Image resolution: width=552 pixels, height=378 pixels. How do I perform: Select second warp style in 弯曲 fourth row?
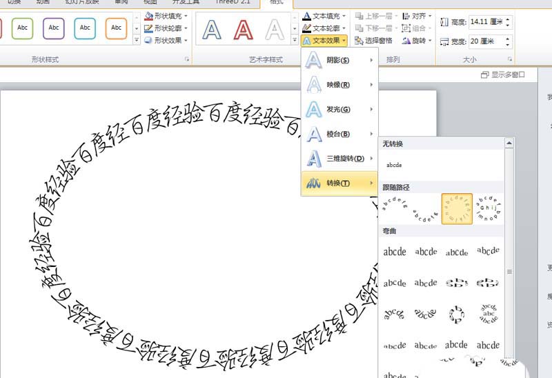pyautogui.click(x=426, y=346)
